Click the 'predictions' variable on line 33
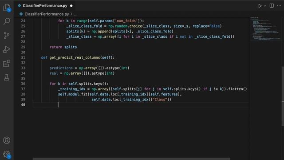Viewport: 284px width, 160px height. click(61, 68)
